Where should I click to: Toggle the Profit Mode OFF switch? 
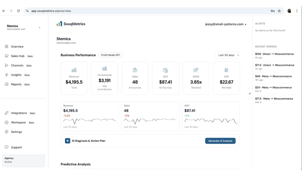[x=111, y=55]
